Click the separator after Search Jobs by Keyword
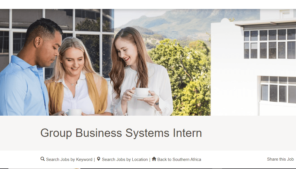296x169 pixels. point(94,160)
